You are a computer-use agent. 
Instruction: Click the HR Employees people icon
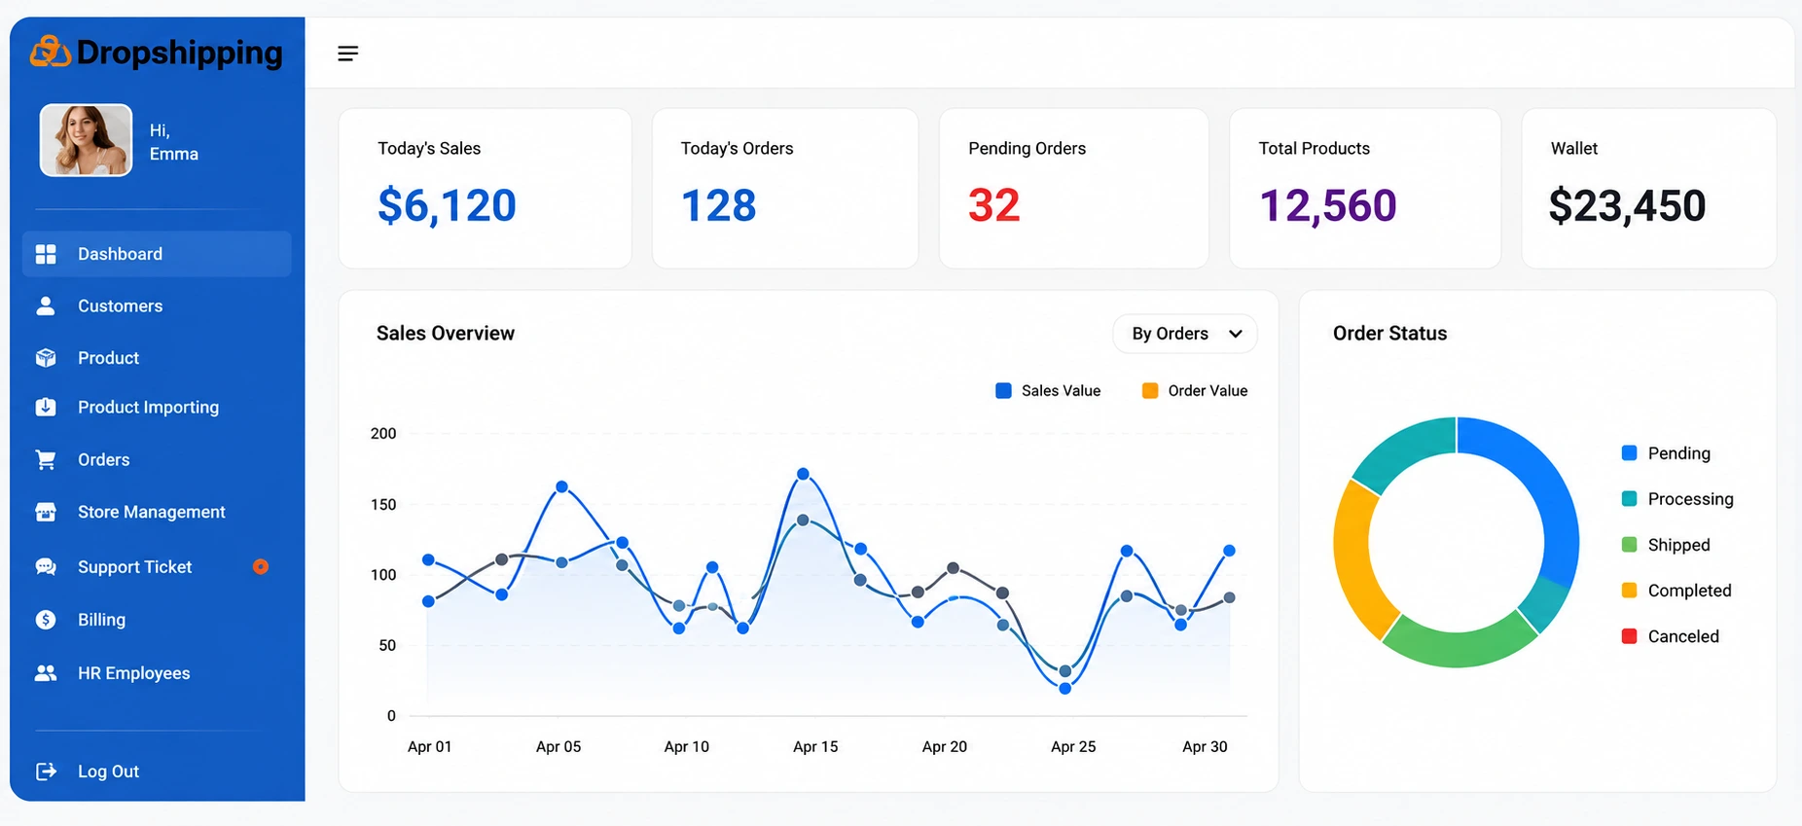(46, 673)
